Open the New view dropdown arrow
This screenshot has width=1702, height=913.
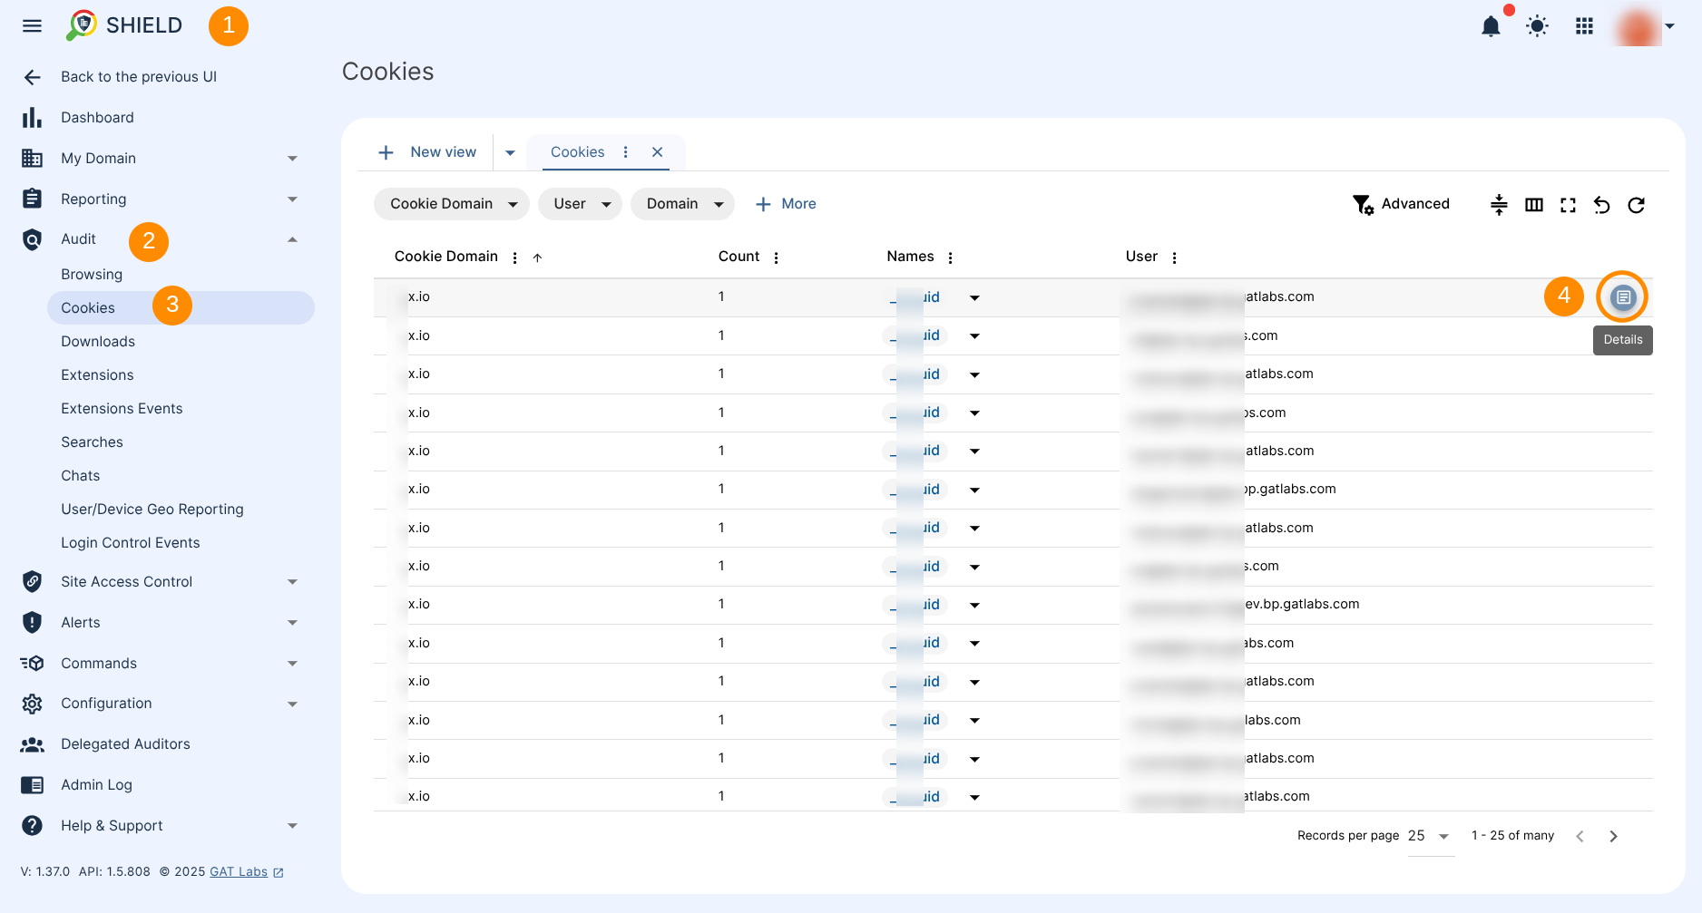(x=510, y=152)
